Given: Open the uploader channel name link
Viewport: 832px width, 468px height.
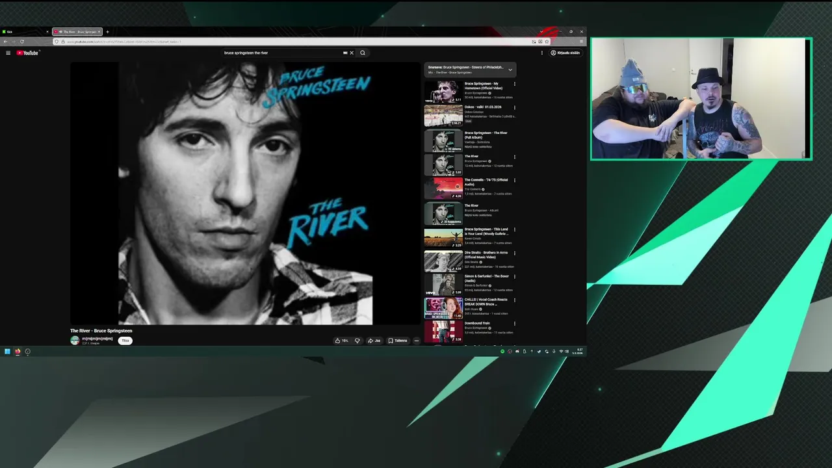Looking at the screenshot, I should [97, 339].
